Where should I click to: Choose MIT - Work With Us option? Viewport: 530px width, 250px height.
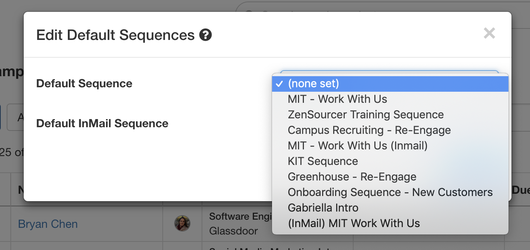point(390,99)
